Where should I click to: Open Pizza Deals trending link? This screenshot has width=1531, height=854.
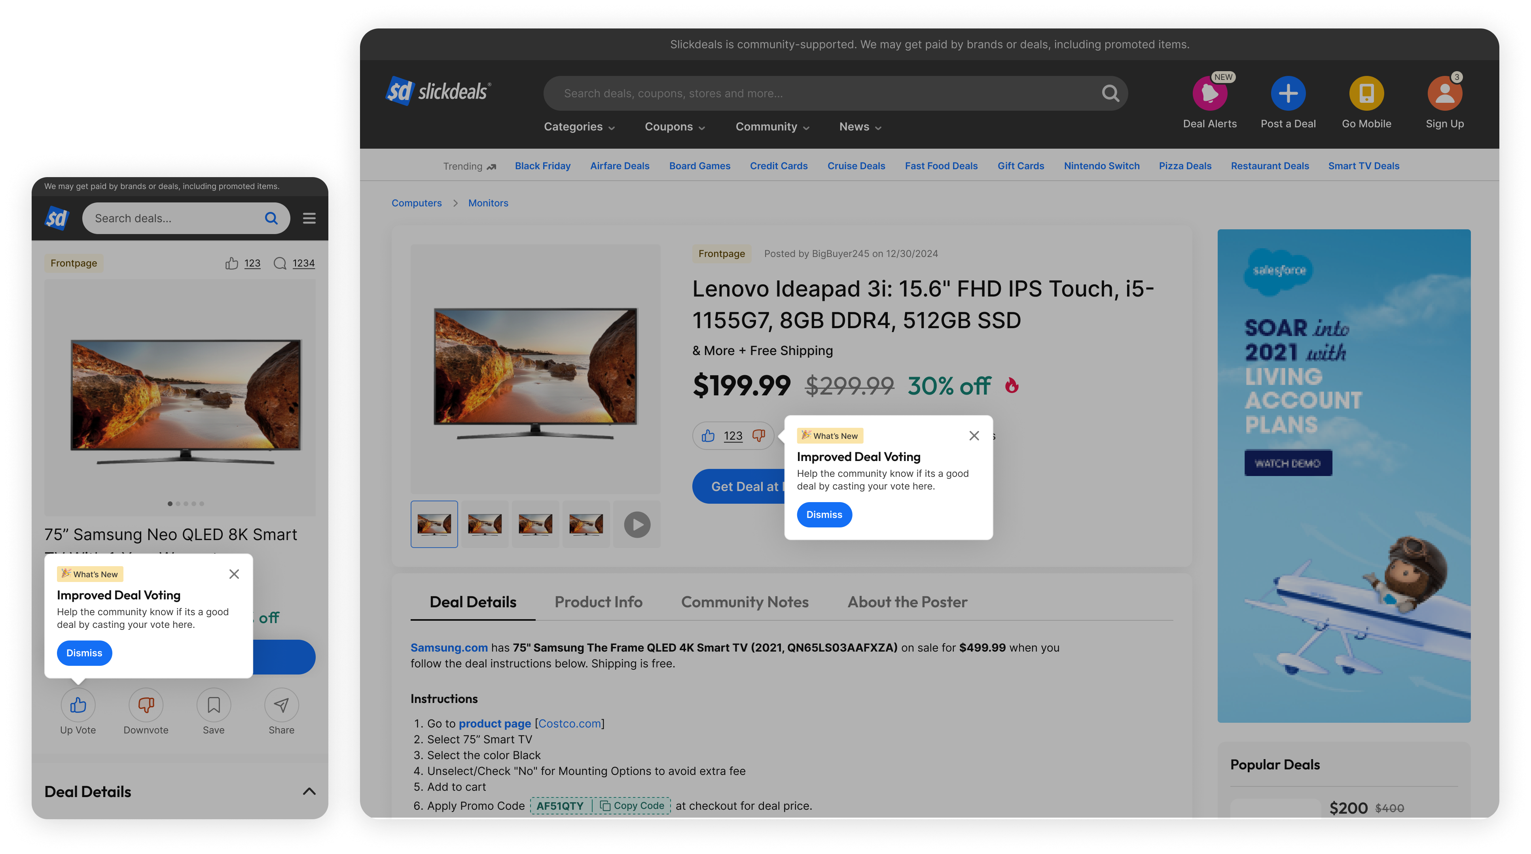[x=1184, y=166]
